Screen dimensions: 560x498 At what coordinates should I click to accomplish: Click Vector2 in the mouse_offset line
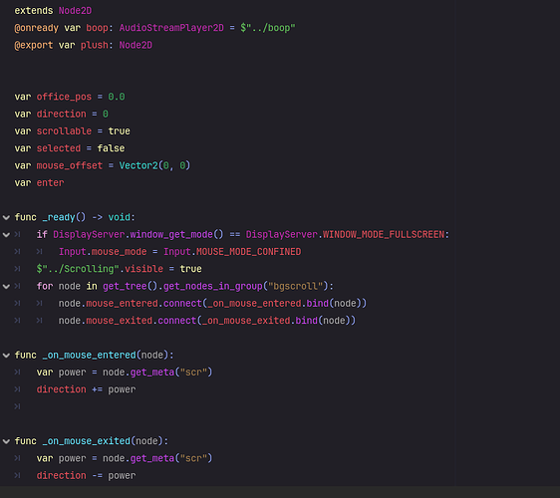coord(139,165)
